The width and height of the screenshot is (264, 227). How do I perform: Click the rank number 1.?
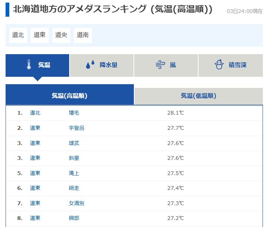coord(20,113)
